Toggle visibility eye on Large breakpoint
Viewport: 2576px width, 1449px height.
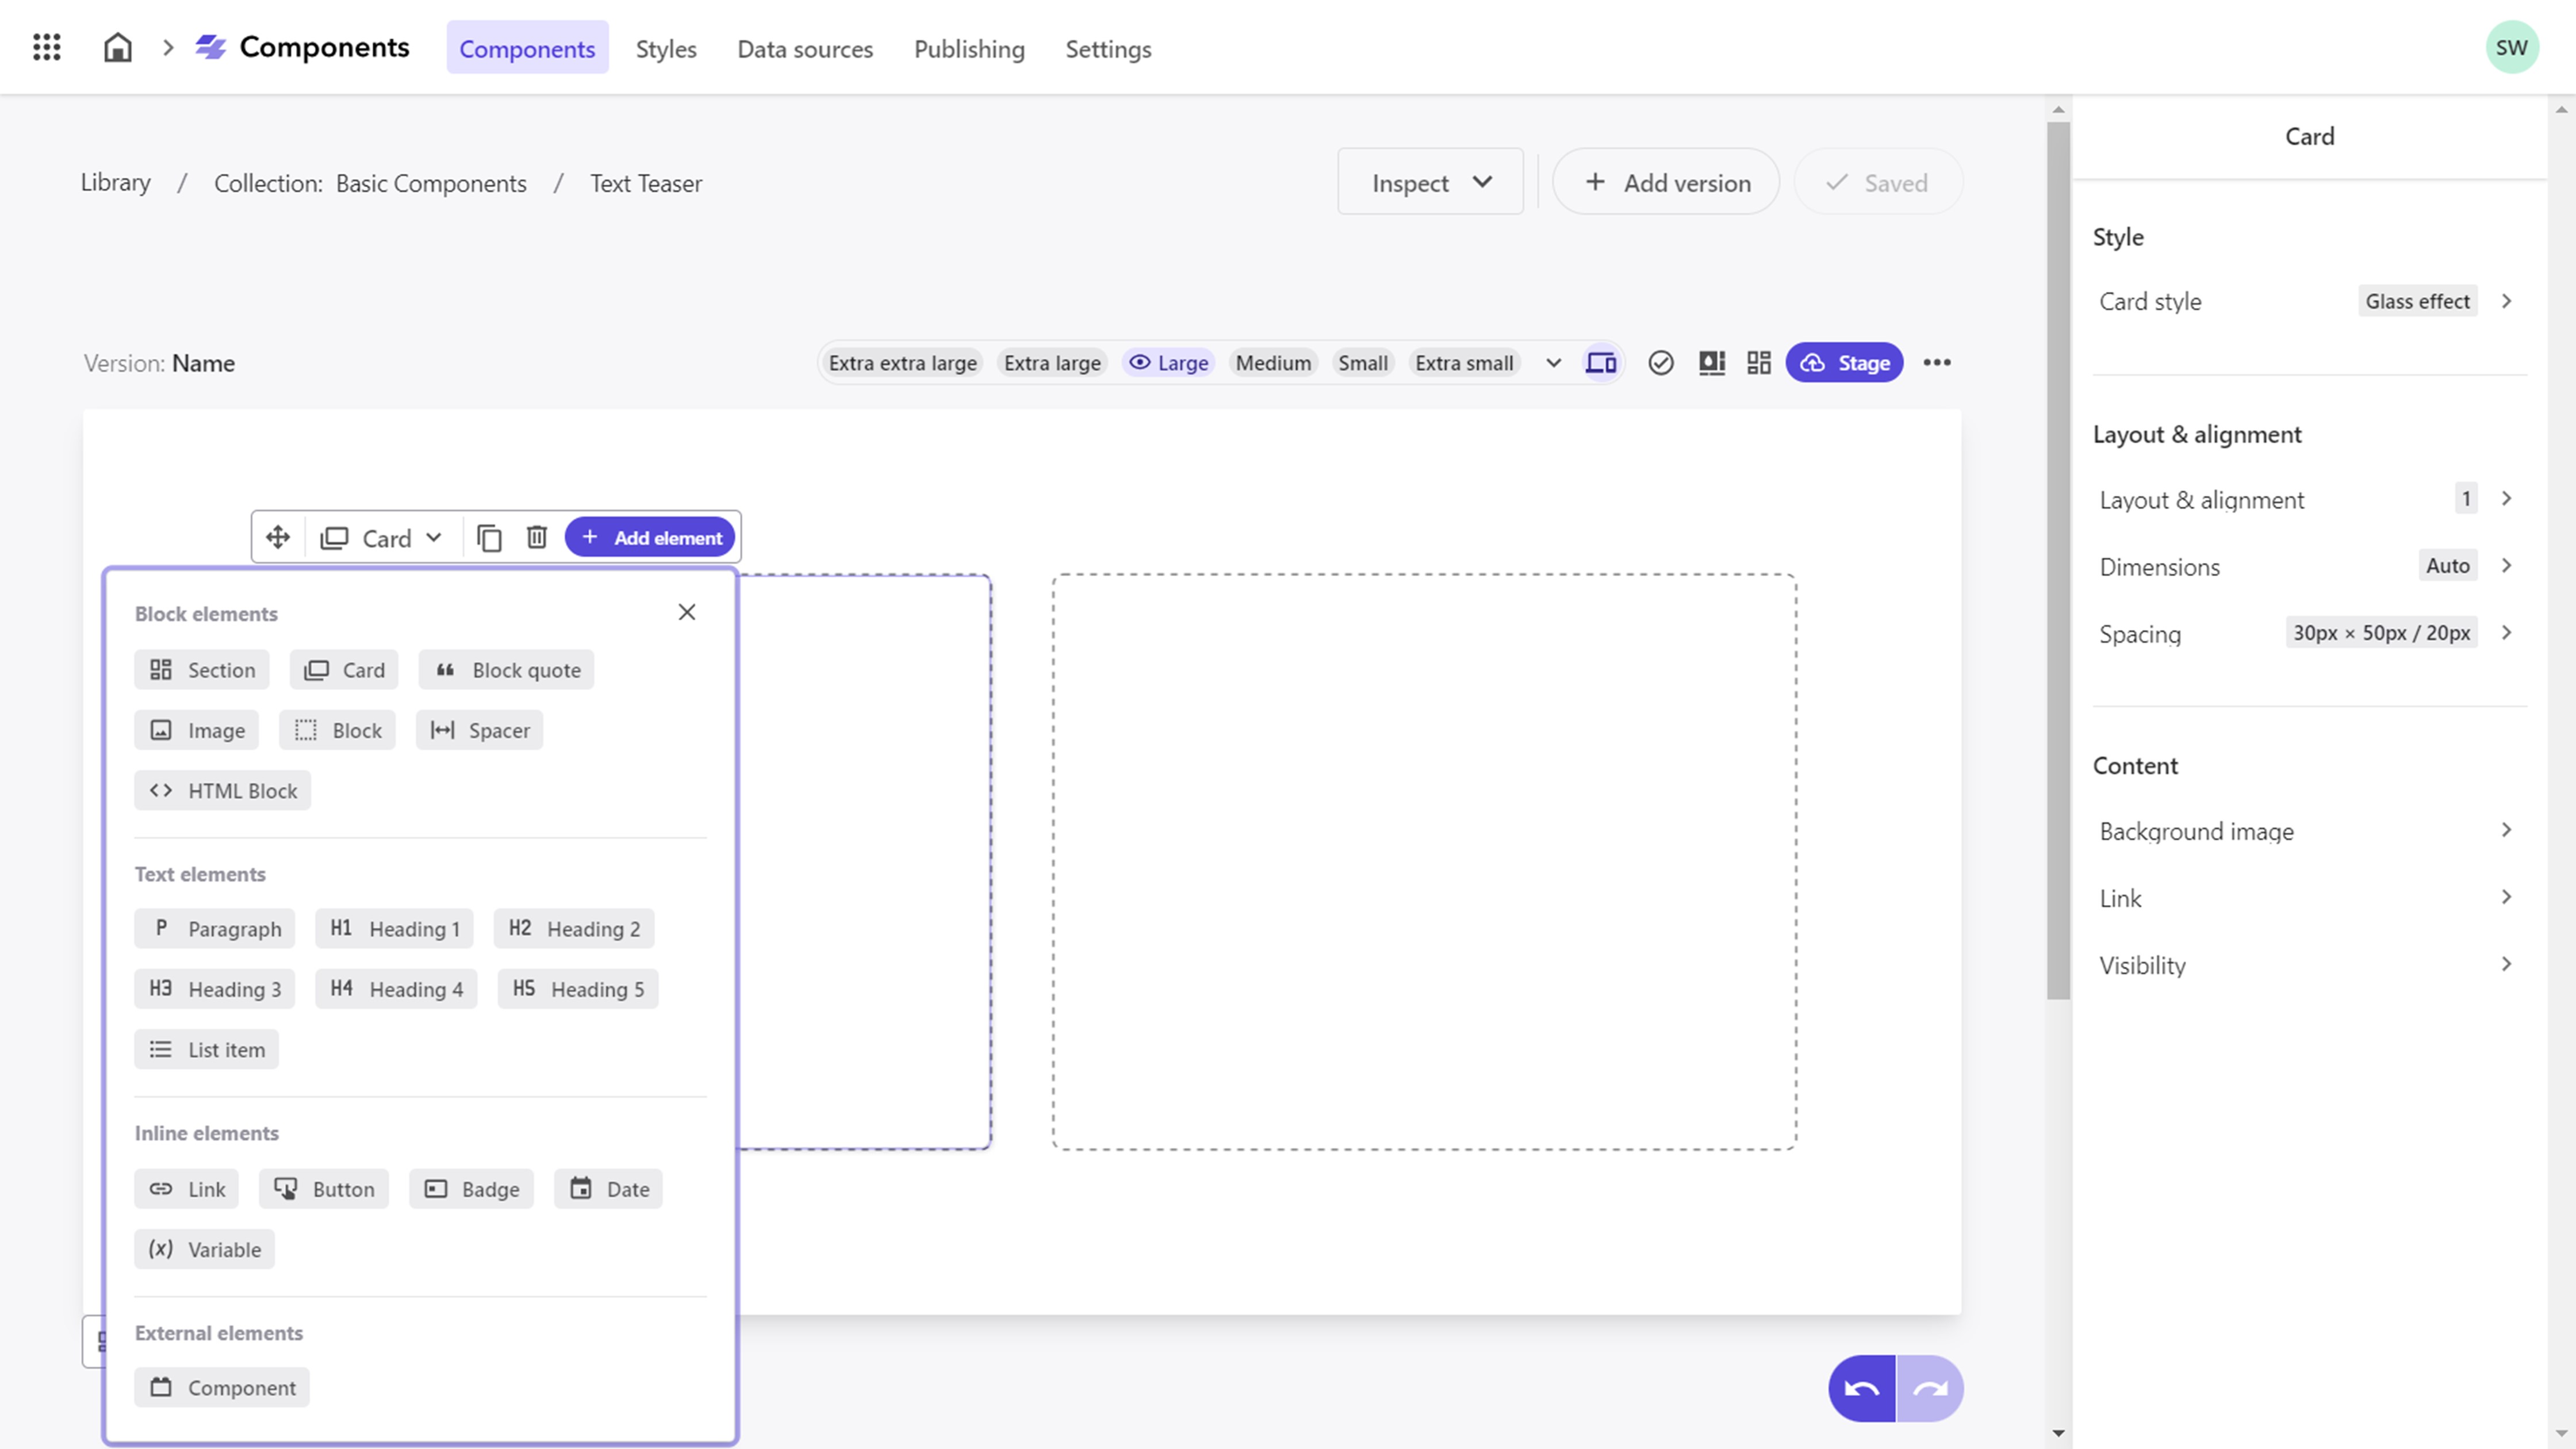click(x=1140, y=362)
